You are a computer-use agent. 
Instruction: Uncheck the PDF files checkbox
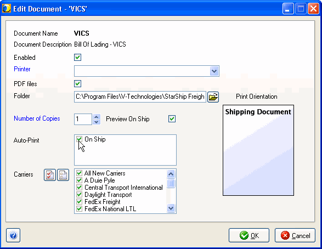coord(78,83)
